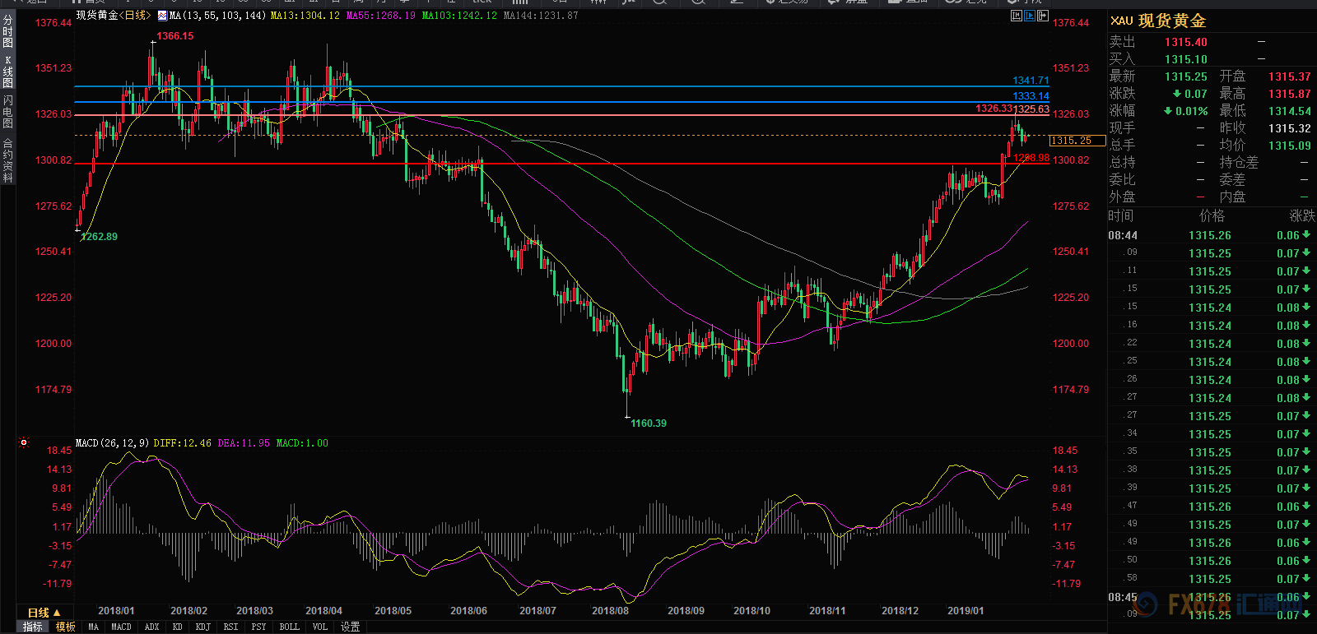Viewport: 1317px width, 634px height.
Task: Toggle the red MACD panel marker dot
Action: pos(24,442)
